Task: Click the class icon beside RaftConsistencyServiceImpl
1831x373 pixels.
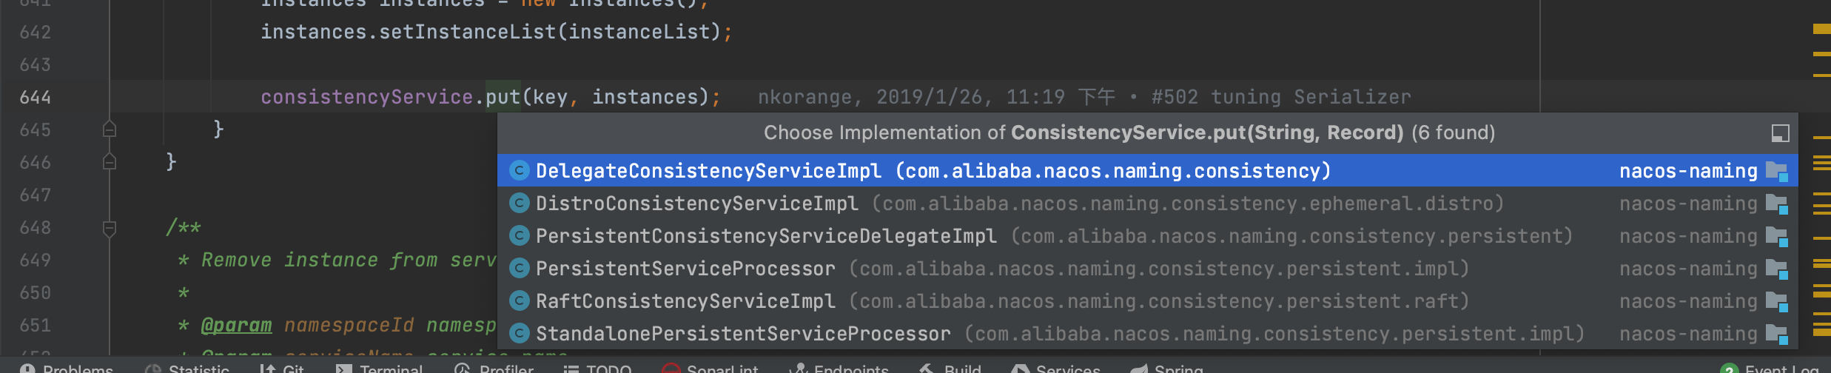Action: click(x=520, y=301)
